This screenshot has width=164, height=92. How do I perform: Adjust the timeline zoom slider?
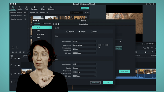145,52
